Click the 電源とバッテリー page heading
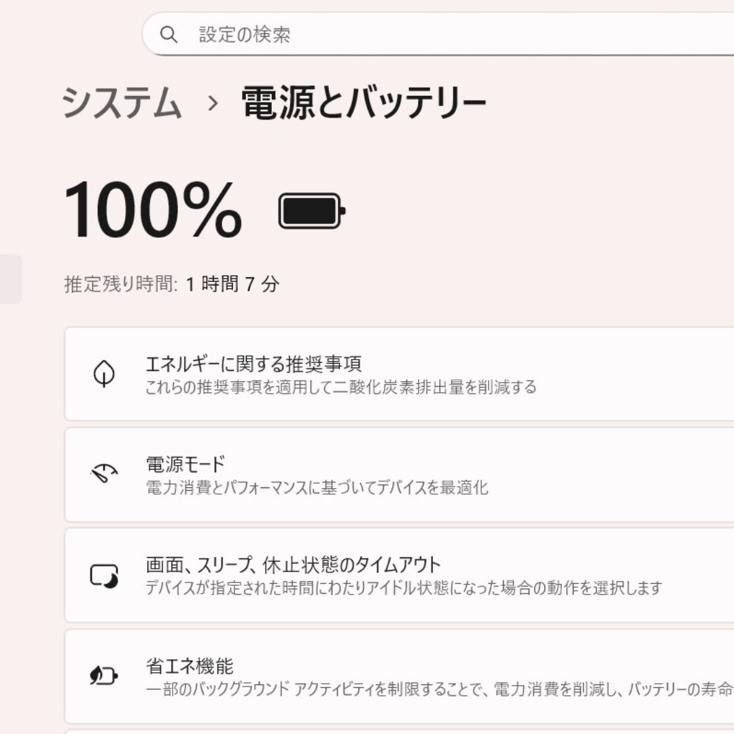This screenshot has height=734, width=734. click(364, 103)
